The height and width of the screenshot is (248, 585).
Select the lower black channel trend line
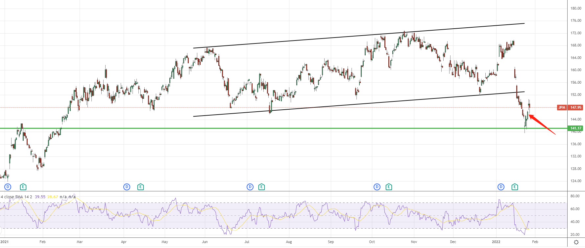tap(329, 105)
